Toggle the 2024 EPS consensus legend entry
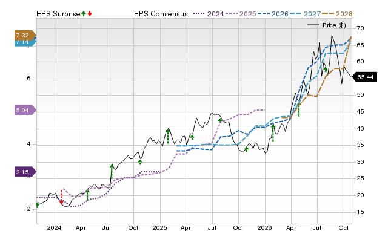 209,14
